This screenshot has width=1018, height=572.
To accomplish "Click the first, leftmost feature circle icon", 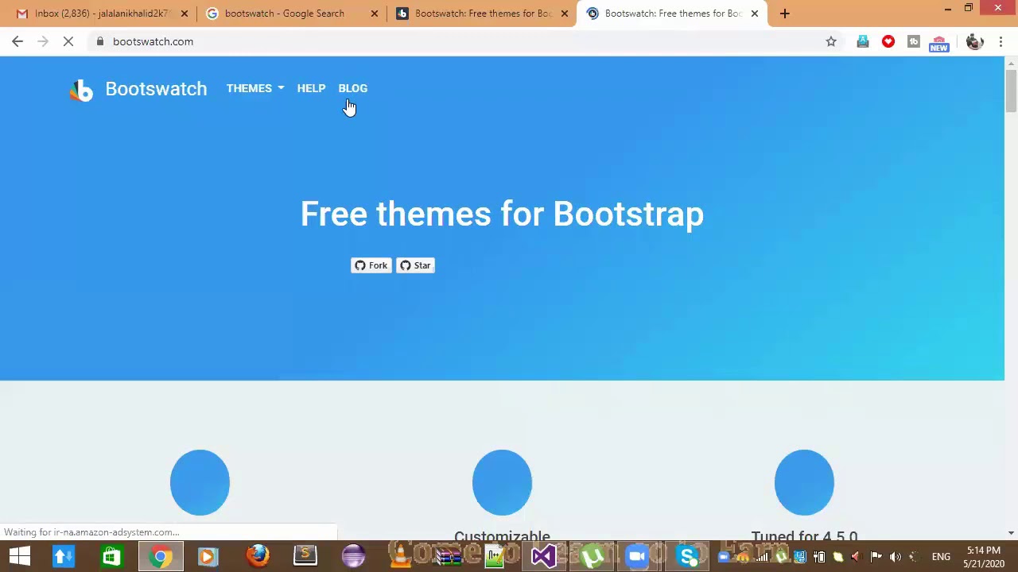I will (x=200, y=482).
